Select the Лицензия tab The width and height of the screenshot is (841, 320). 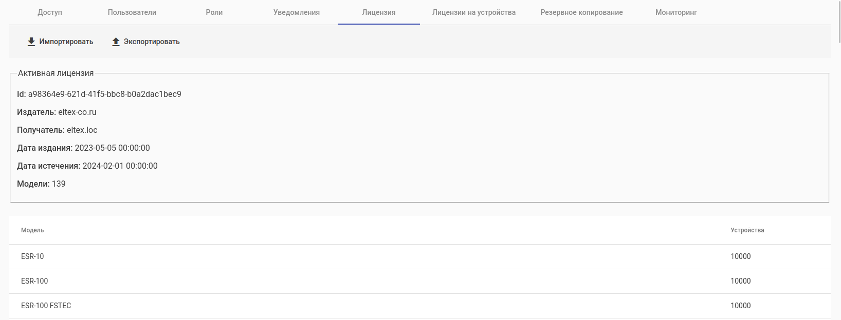[x=379, y=12]
